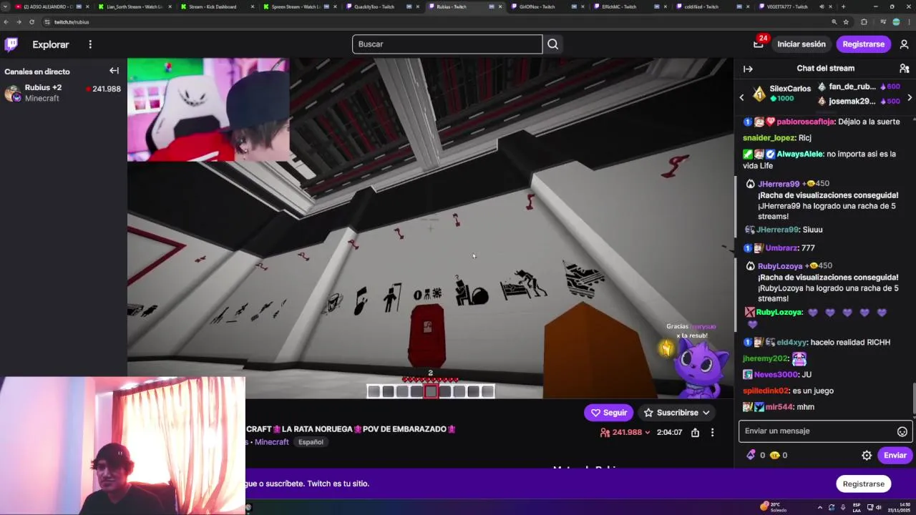Viewport: 916px width, 515px height.
Task: Open the weather widget showing 20°C
Action: coord(773,507)
